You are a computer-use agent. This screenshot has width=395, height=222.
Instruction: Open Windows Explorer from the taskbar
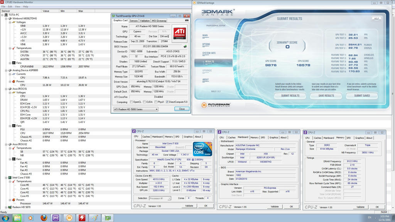pyautogui.click(x=17, y=218)
